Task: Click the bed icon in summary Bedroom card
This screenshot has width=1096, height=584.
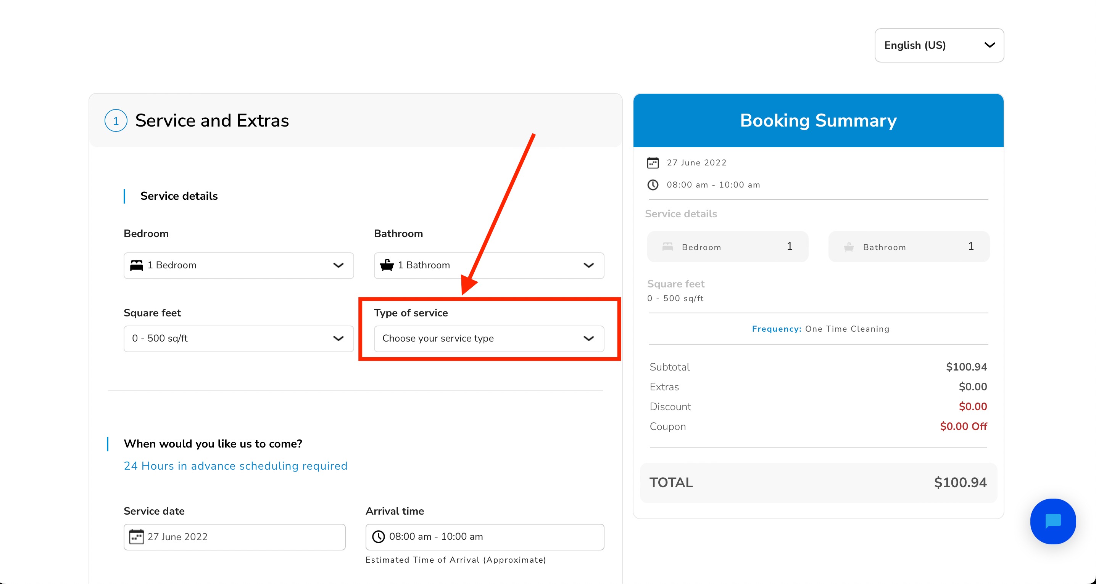Action: 667,247
